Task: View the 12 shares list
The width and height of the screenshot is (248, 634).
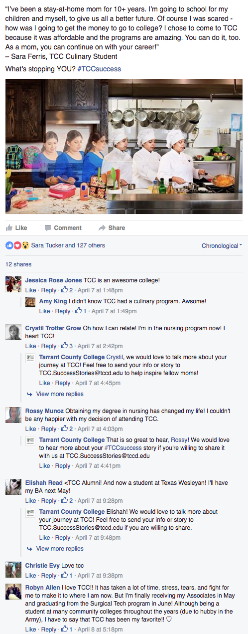Action: (x=18, y=264)
